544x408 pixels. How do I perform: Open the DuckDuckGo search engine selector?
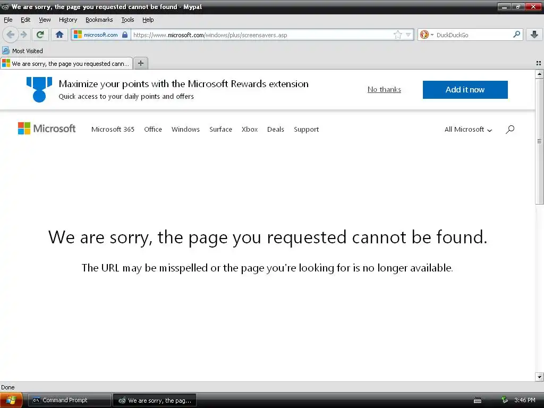tap(427, 35)
